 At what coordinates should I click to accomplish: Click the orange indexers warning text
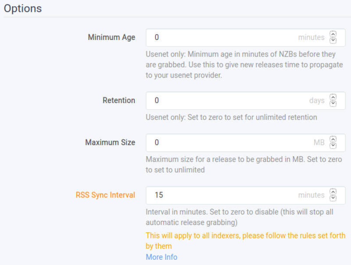pos(246,241)
